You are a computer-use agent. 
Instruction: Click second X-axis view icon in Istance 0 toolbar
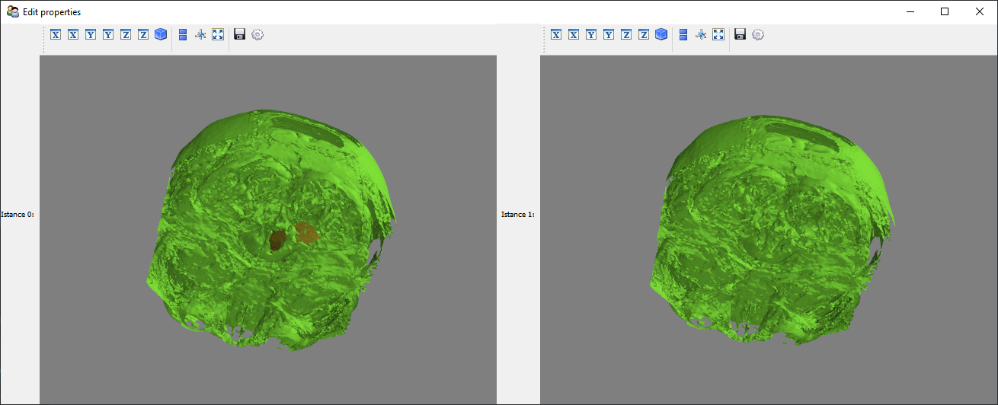[73, 34]
